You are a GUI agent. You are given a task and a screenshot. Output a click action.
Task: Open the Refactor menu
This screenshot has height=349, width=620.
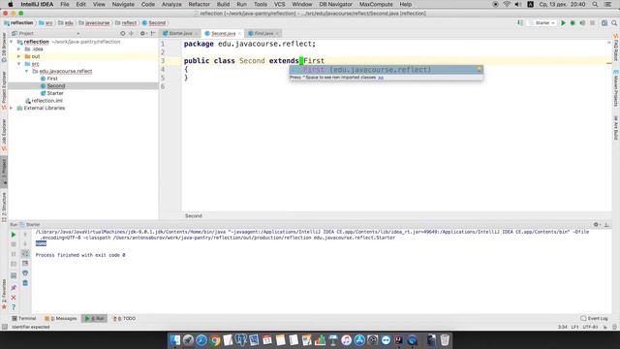coord(199,4)
